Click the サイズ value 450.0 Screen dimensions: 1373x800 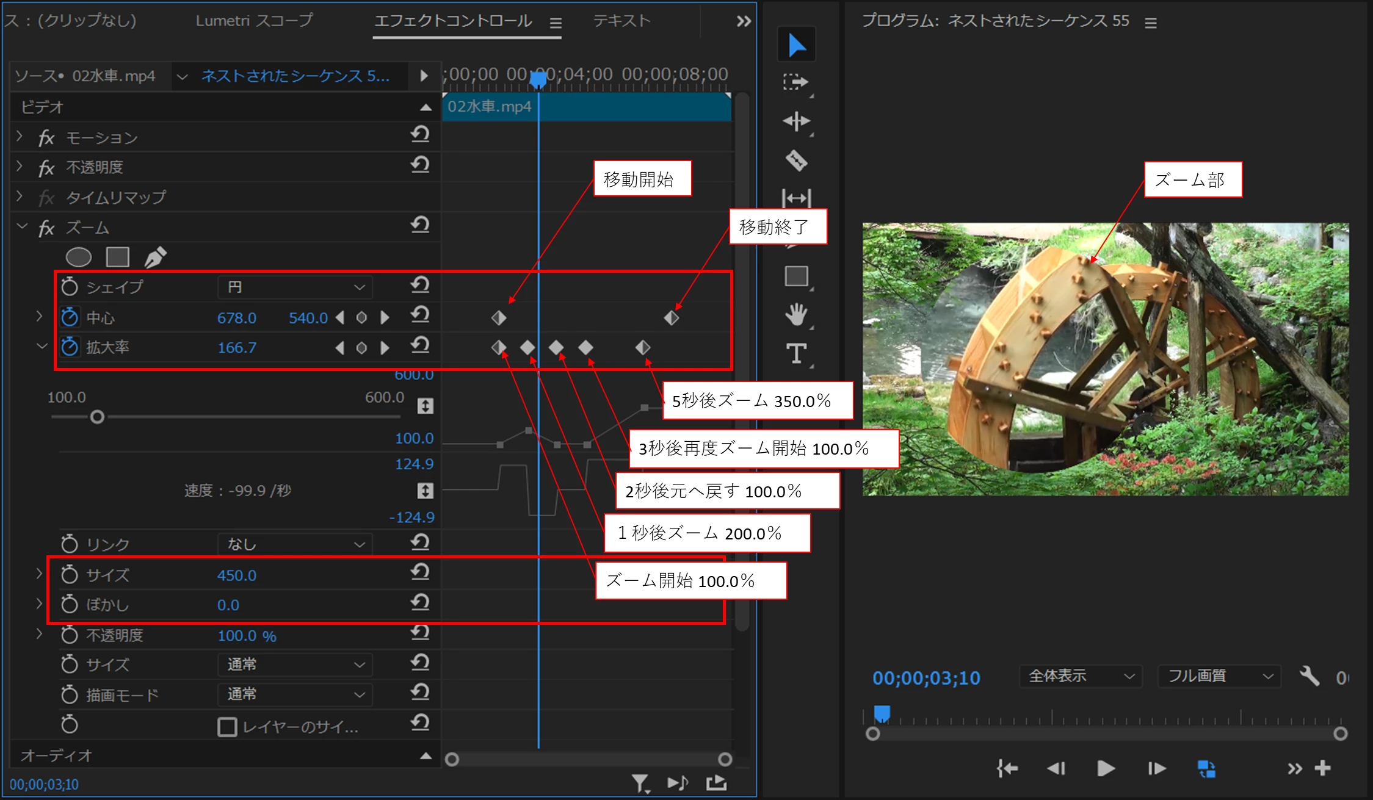click(236, 575)
